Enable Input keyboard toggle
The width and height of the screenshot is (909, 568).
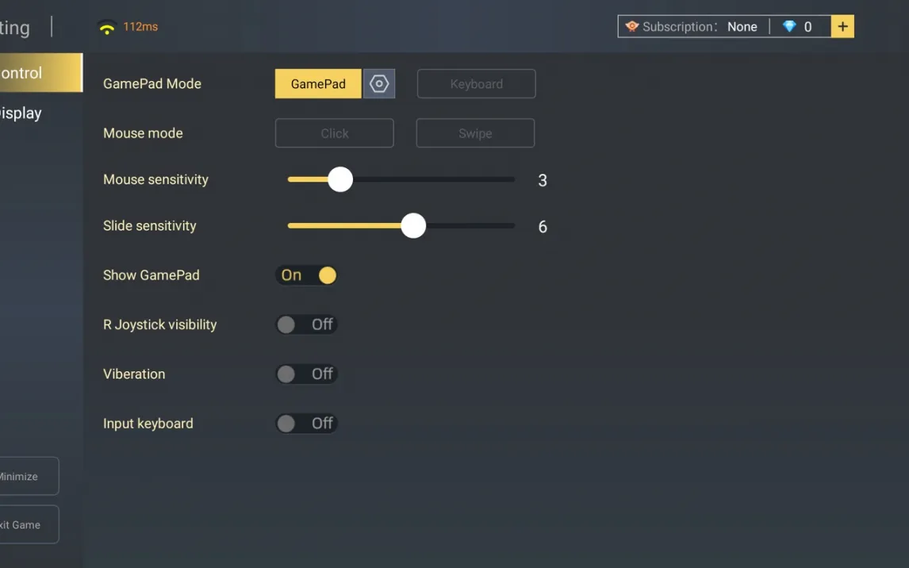point(307,424)
